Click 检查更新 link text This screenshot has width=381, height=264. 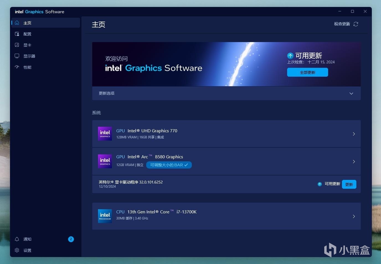pos(342,24)
